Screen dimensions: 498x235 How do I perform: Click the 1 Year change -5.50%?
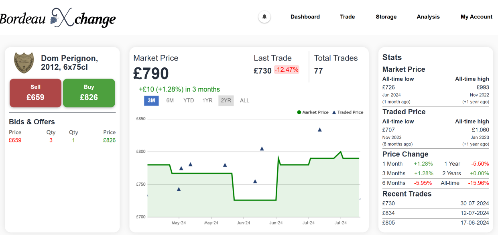coord(480,164)
